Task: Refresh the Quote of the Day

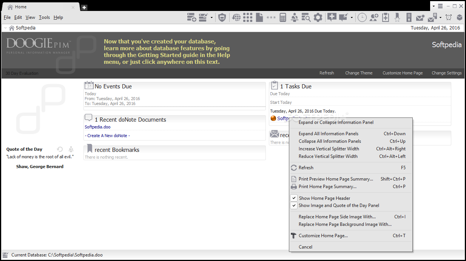Action: [x=60, y=149]
